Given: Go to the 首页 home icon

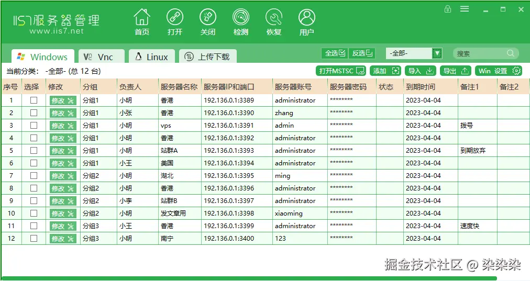Looking at the screenshot, I should 142,23.
